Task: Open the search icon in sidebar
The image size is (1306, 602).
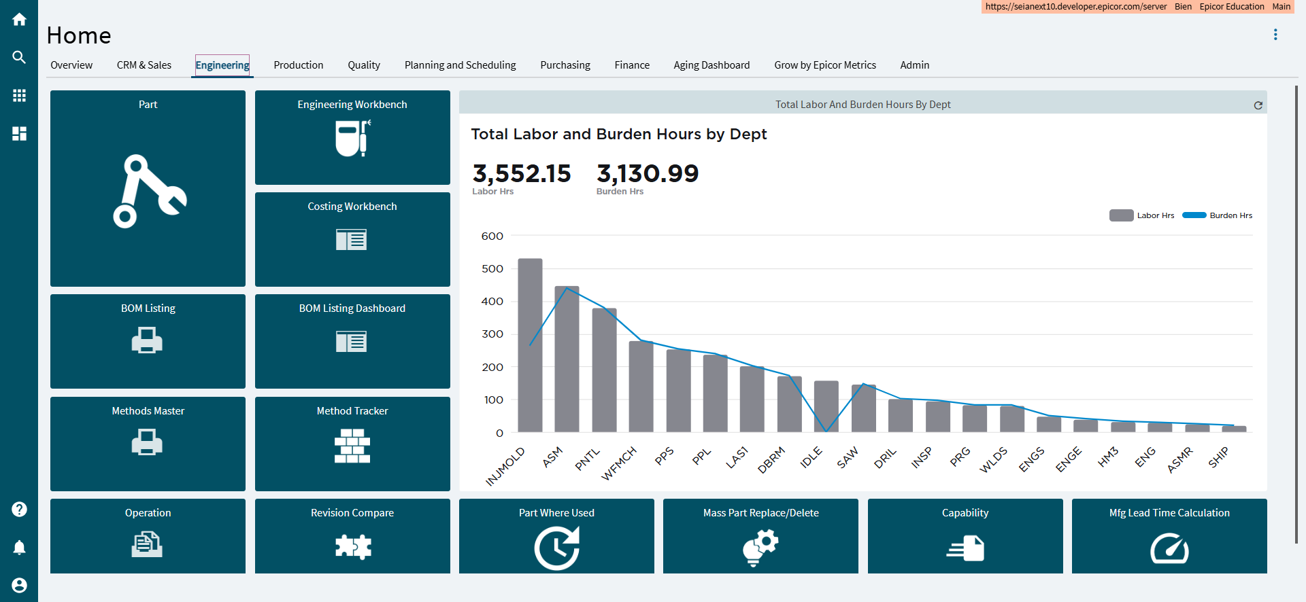Action: [19, 58]
